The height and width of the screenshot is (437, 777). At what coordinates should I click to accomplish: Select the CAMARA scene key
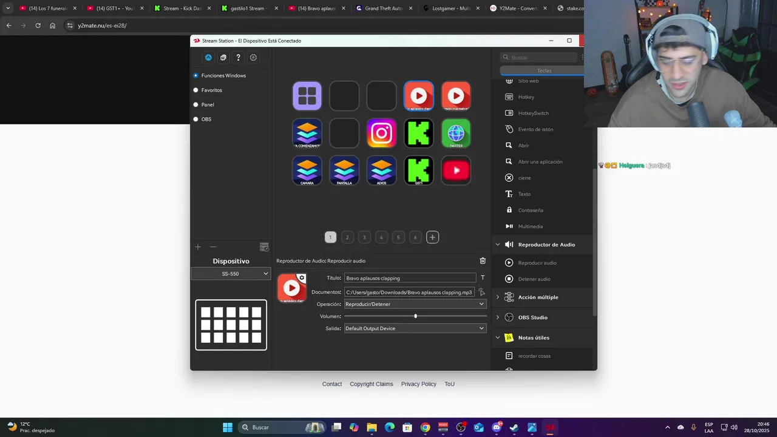[307, 171]
